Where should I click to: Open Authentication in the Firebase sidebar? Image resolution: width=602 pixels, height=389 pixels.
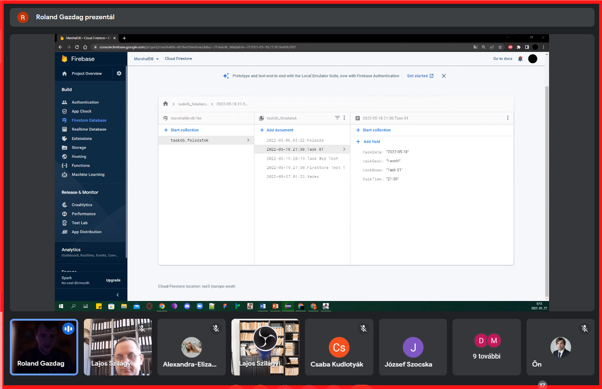coord(85,102)
